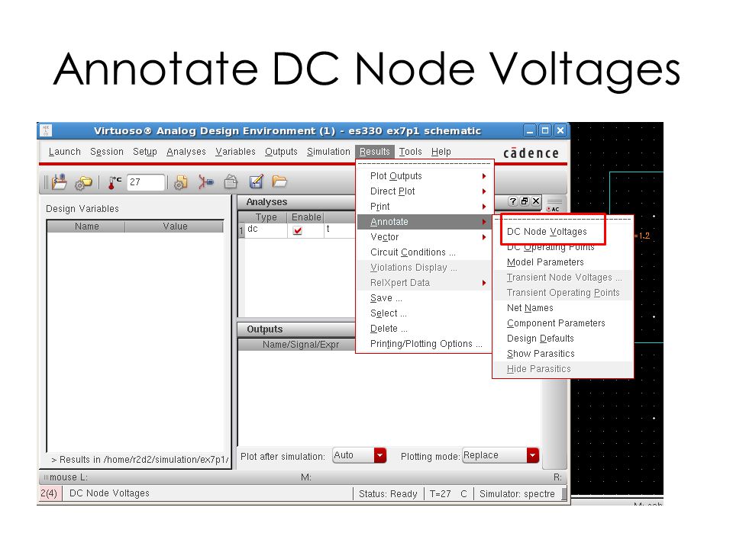Open the Analyses menu
The image size is (733, 549).
click(186, 152)
